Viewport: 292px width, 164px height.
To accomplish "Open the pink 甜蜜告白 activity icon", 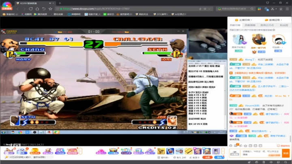I will pos(101,151).
